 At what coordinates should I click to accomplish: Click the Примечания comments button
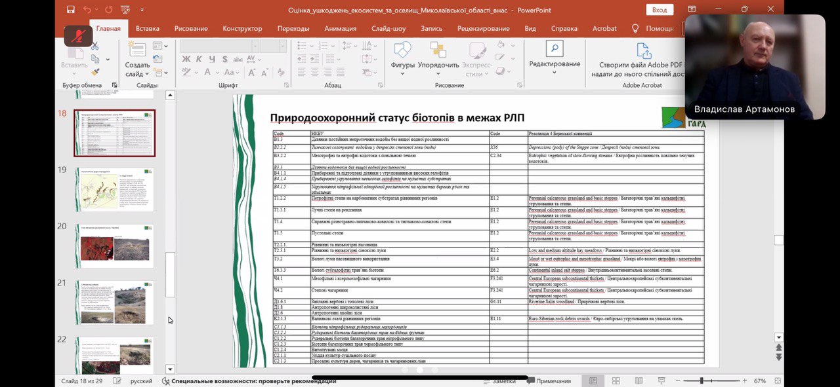[x=549, y=380]
